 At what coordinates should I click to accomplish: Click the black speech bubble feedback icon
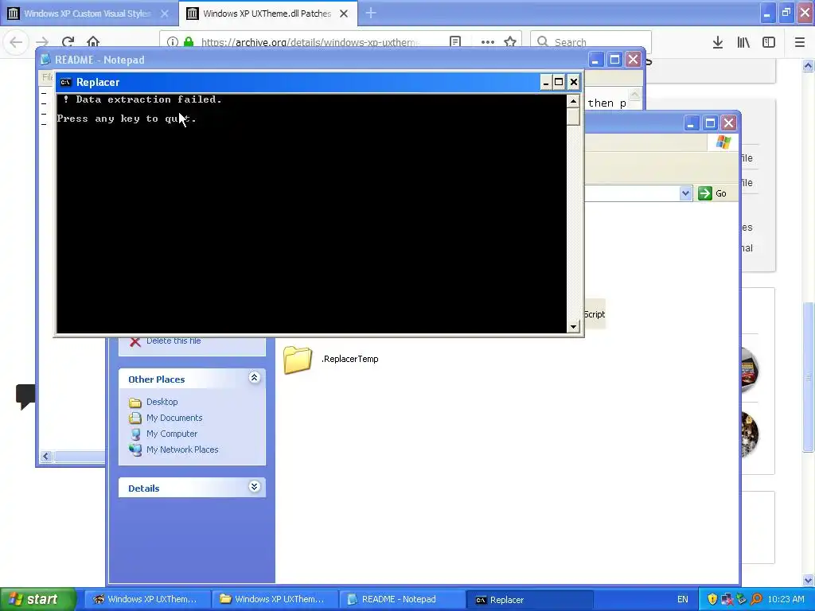(25, 396)
